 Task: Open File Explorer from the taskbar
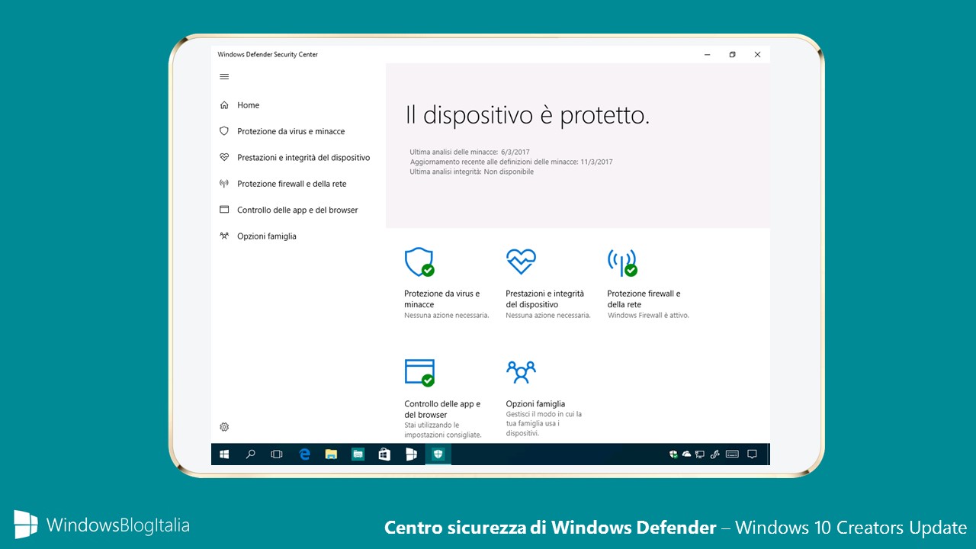pos(331,454)
